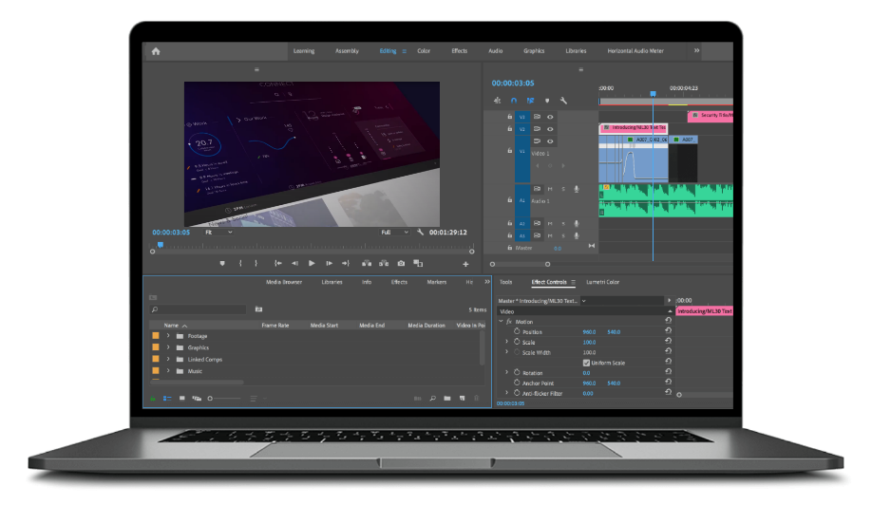Expand the Footage bin folder
This screenshot has height=505, width=872.
point(168,336)
